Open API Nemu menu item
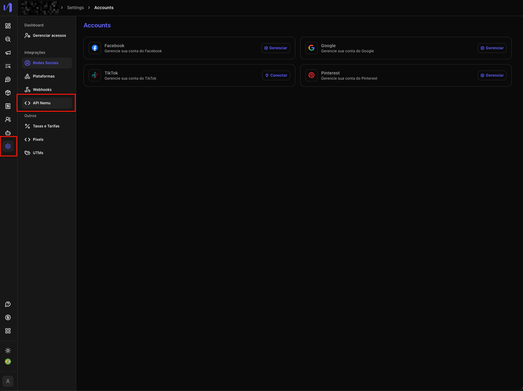This screenshot has height=391, width=523. coord(47,103)
